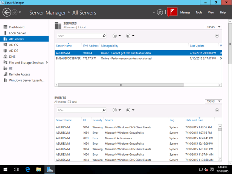Expand the Events TASKS dropdown

[x=214, y=102]
